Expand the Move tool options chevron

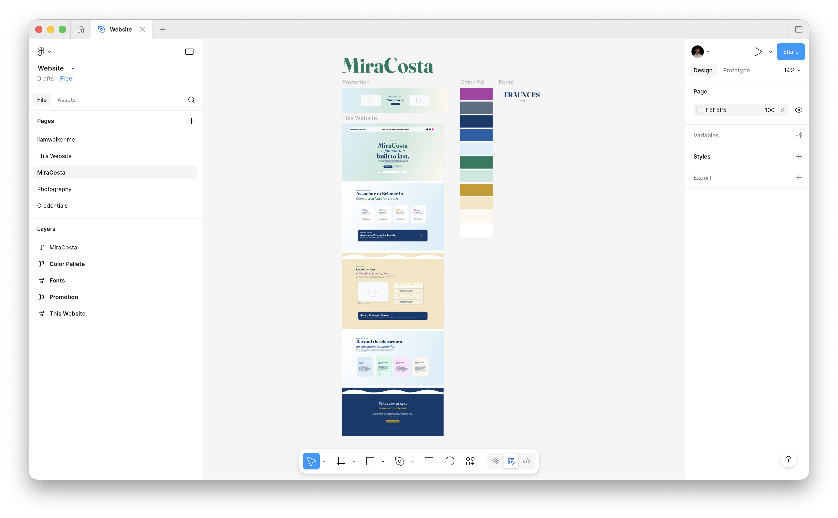coord(324,461)
